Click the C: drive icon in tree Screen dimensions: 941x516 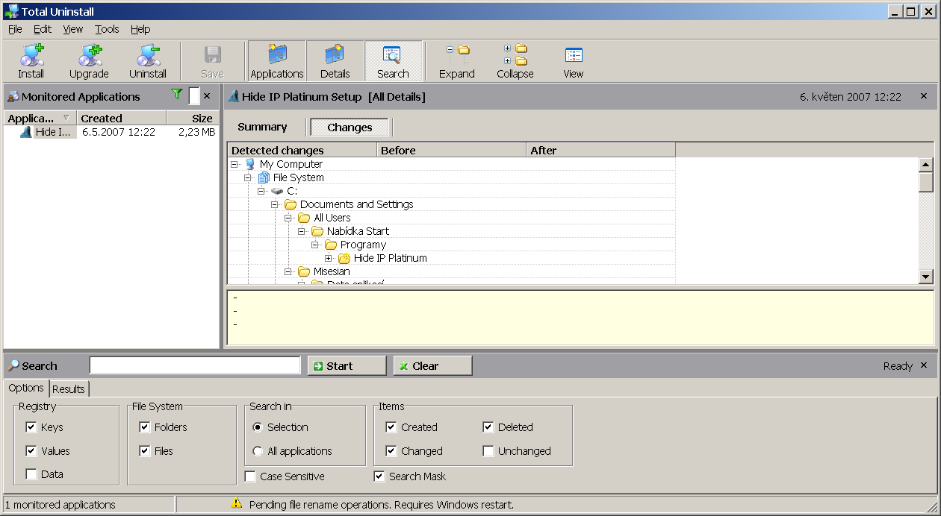point(277,191)
